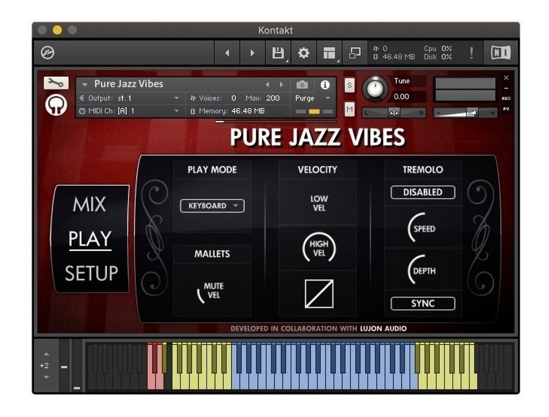Viewport: 549px width, 417px height.
Task: Click the mod wheel strip
Action: pyautogui.click(x=77, y=366)
